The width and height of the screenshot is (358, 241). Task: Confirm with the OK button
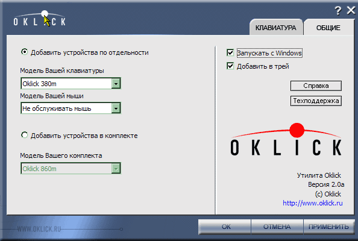tap(225, 227)
